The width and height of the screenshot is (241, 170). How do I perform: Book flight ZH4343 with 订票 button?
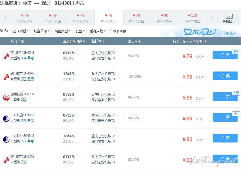[x=225, y=55]
